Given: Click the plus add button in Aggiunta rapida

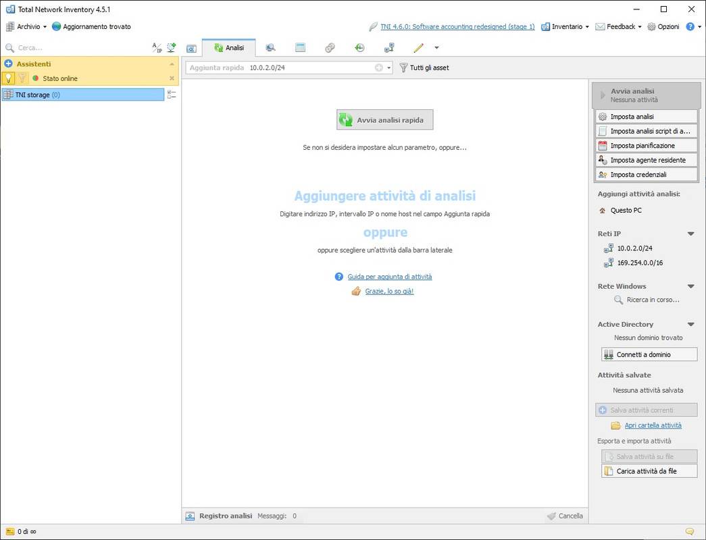Looking at the screenshot, I should coord(379,68).
